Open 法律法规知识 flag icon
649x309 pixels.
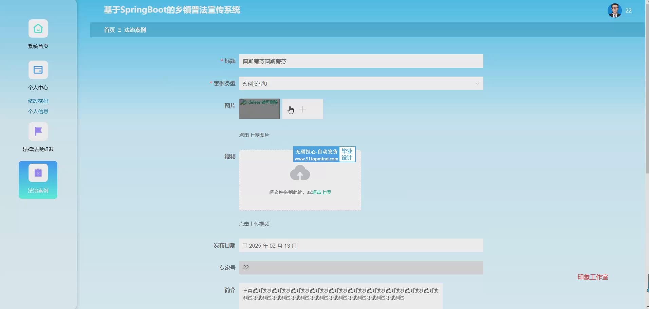(x=38, y=131)
